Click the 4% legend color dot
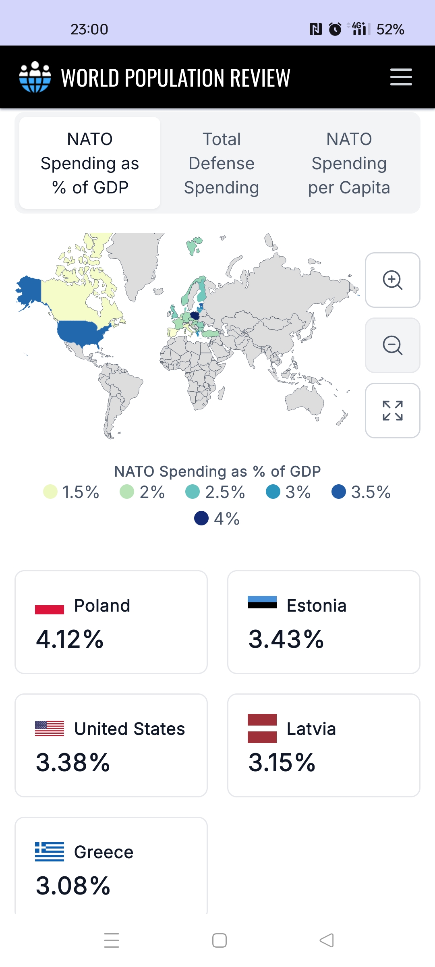The image size is (435, 967). (x=201, y=519)
